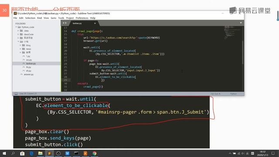Click 'crawl_page' on code line 14
The image size is (279, 157).
click(x=85, y=31)
